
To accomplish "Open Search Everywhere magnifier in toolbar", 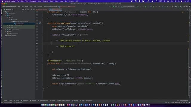I will click(x=184, y=7).
